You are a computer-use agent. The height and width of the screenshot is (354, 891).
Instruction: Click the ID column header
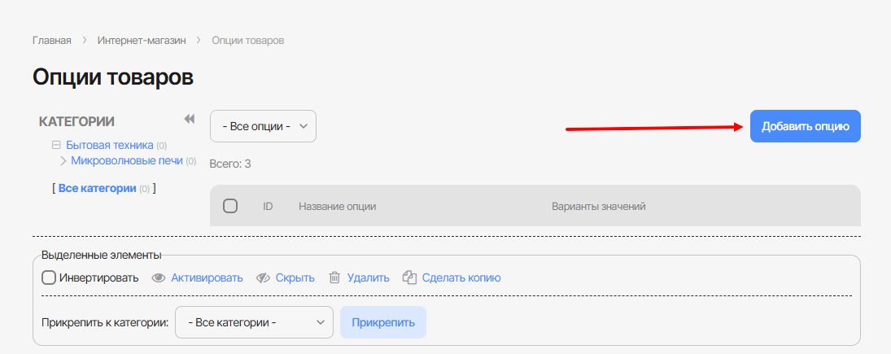click(268, 207)
